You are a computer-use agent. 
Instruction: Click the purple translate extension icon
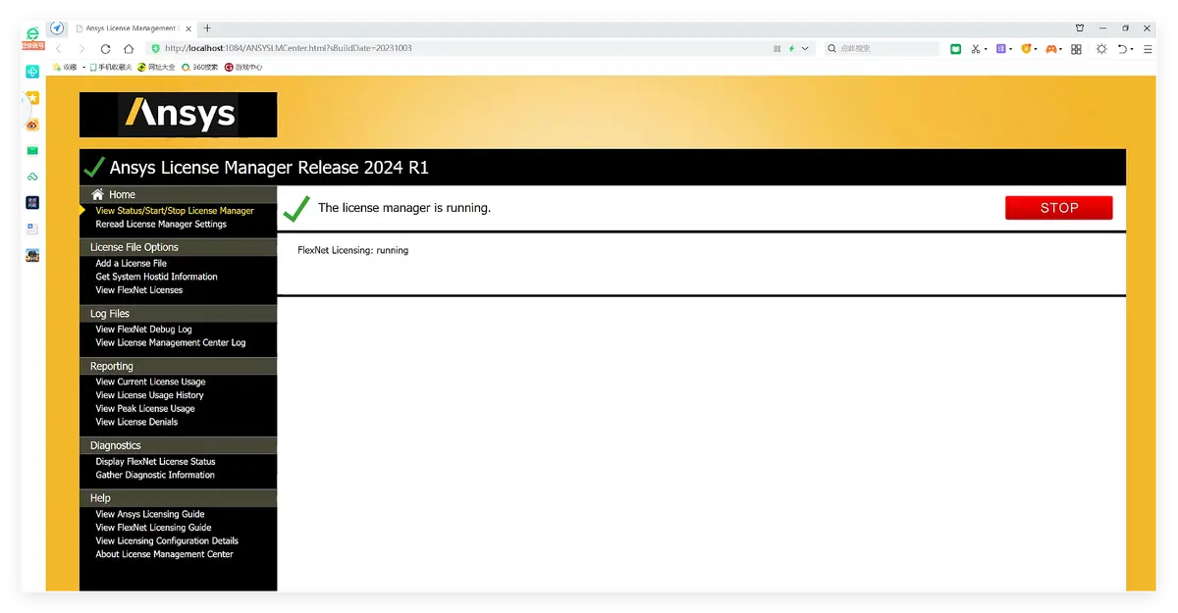tap(1000, 48)
